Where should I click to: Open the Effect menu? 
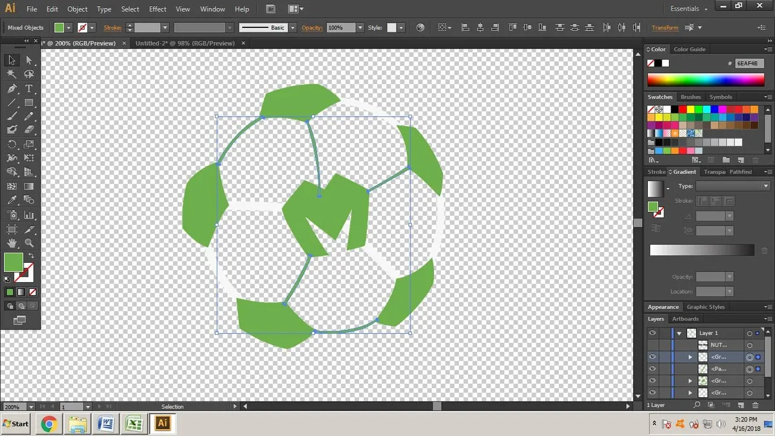(157, 9)
